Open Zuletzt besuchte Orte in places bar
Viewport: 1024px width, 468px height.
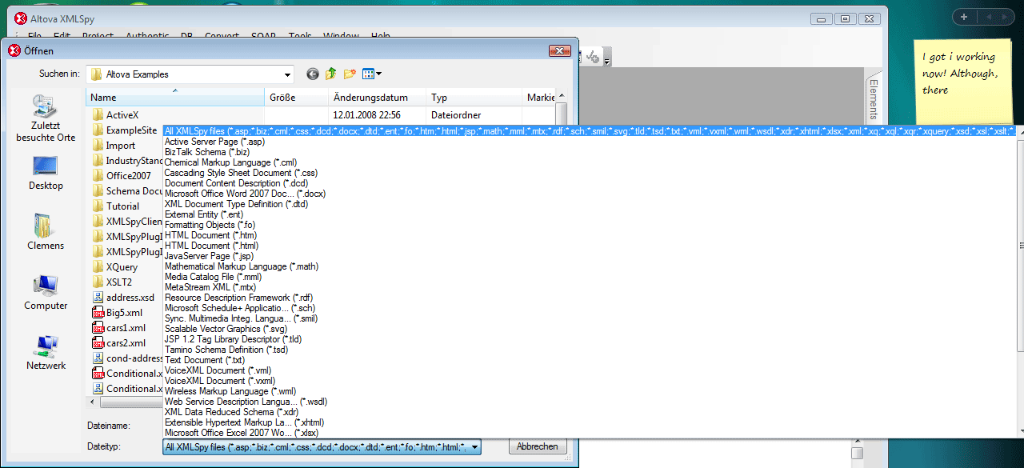point(46,118)
